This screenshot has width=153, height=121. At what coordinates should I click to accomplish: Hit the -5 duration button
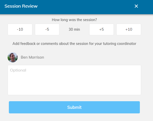click(47, 29)
